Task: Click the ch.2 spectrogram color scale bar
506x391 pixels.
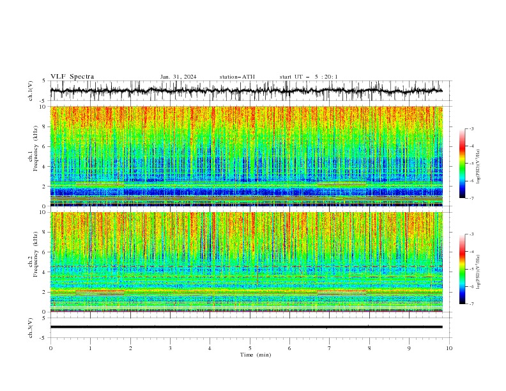Action: (463, 269)
